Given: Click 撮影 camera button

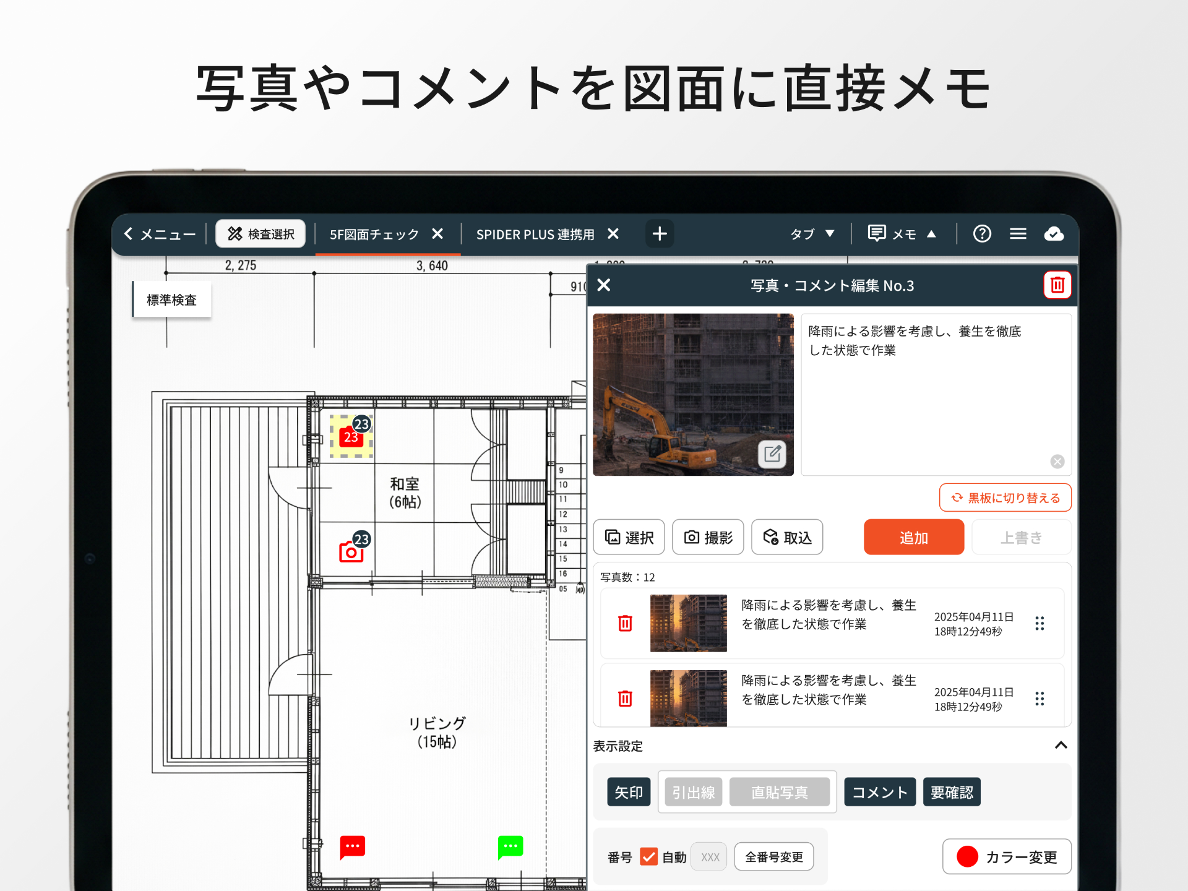Looking at the screenshot, I should click(708, 537).
